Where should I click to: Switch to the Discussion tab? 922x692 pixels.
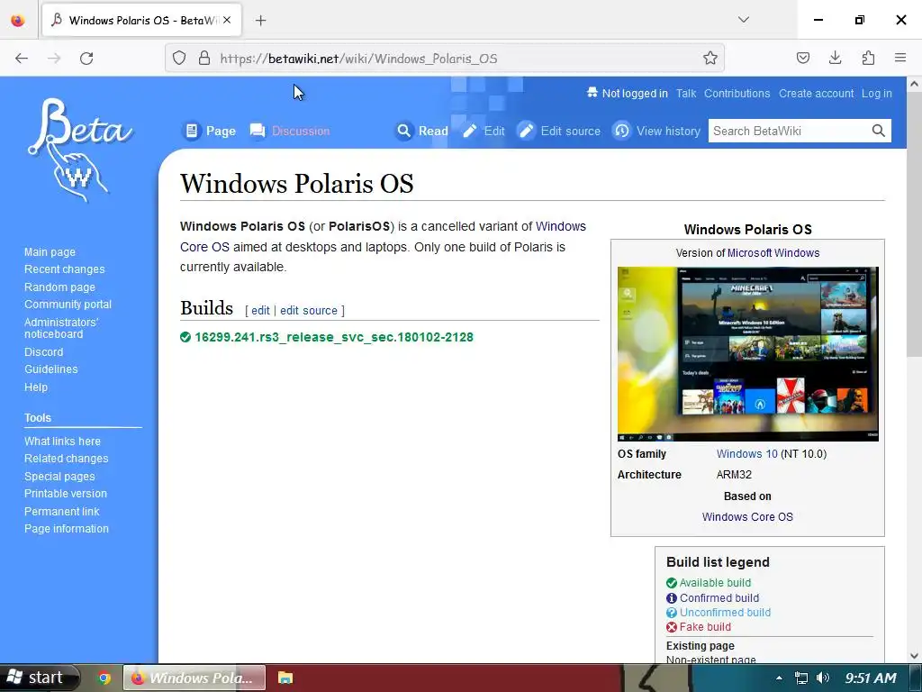(x=289, y=131)
